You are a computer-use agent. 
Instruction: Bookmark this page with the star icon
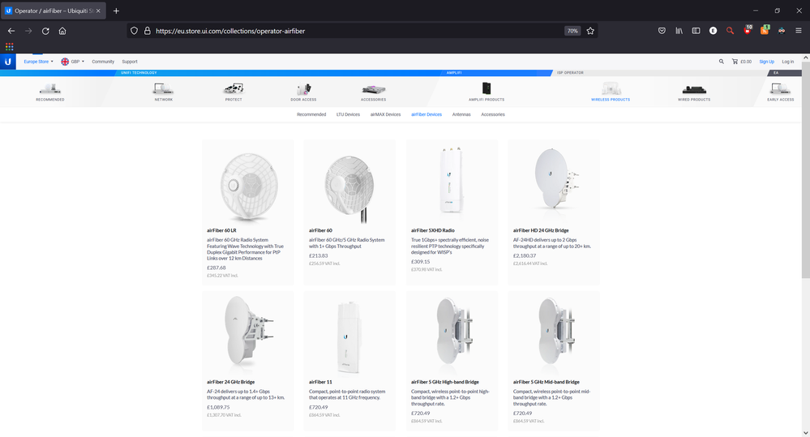pos(590,31)
